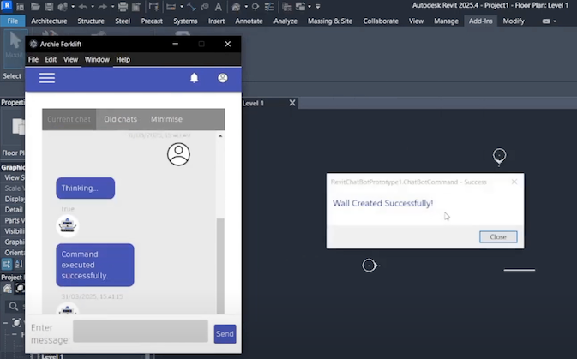Click the Synchronize with Central icon
Image resolution: width=577 pixels, height=359 pixels.
tap(63, 7)
